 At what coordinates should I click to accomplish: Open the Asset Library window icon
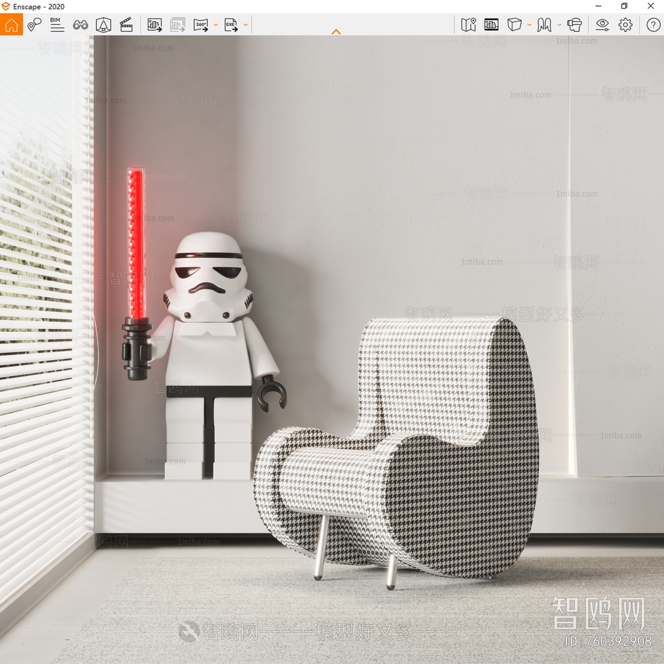point(491,25)
